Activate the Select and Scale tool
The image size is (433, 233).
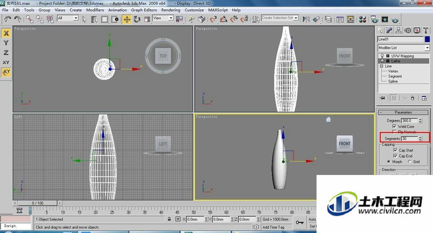[x=147, y=19]
